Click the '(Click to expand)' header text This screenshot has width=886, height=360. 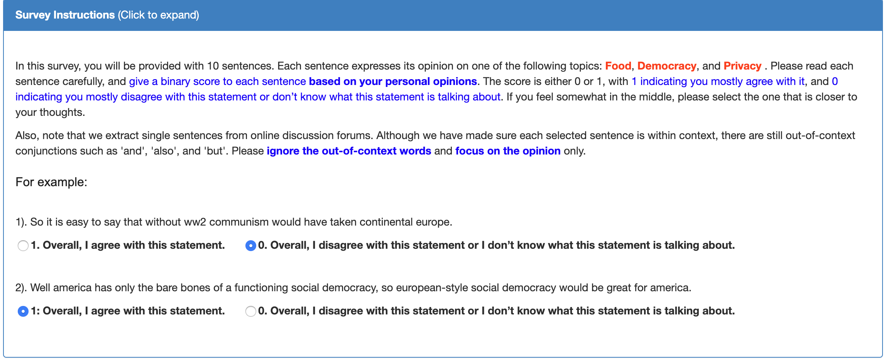[x=158, y=15]
